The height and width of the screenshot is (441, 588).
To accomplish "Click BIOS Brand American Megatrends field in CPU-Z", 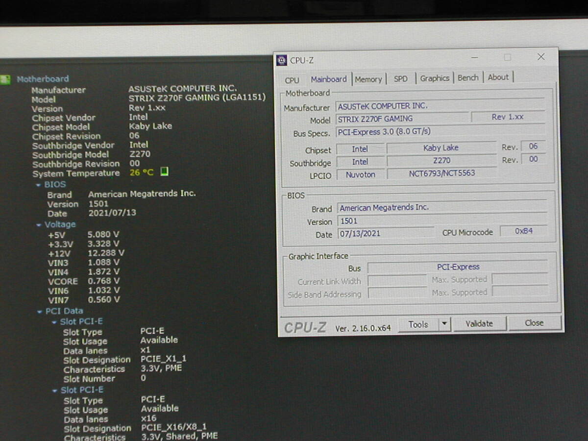I will pyautogui.click(x=442, y=208).
